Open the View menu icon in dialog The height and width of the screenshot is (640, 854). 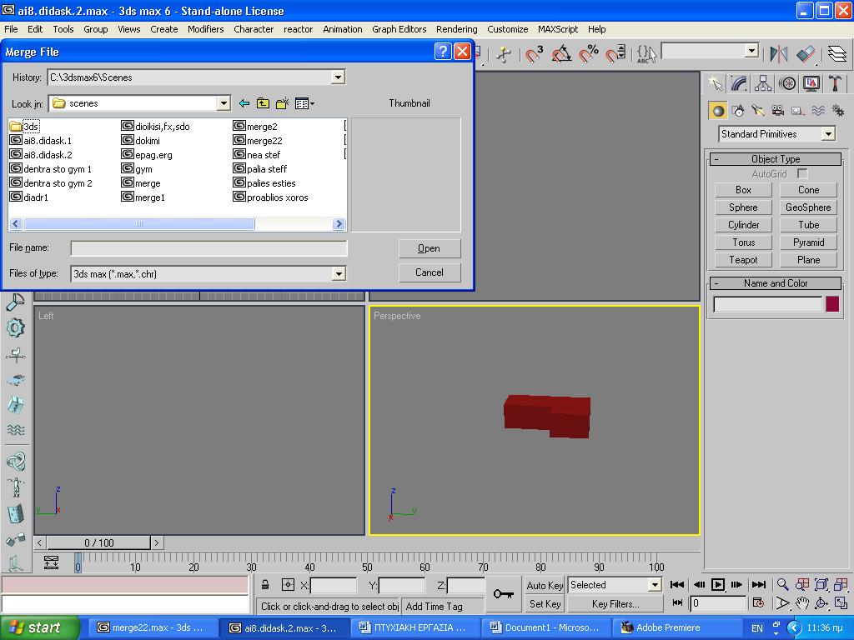[x=304, y=103]
